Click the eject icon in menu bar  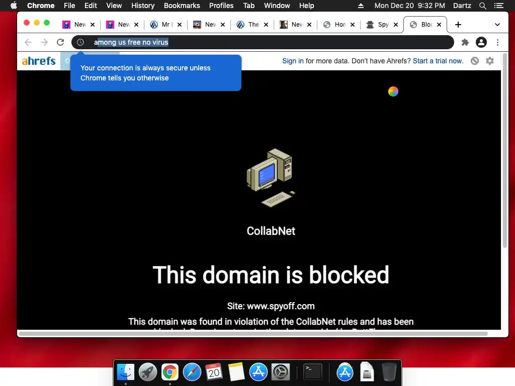361,6
